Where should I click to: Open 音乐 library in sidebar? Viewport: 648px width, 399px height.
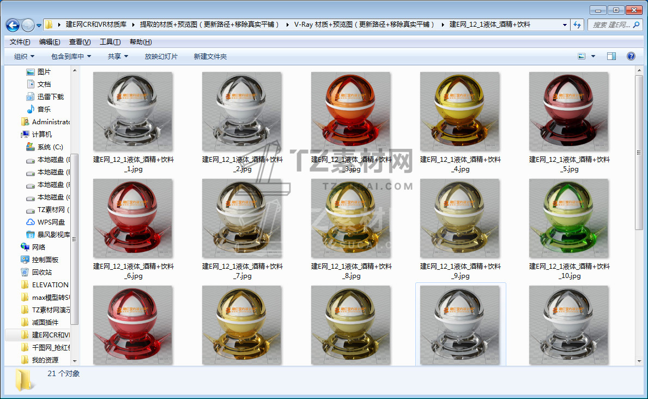[x=39, y=109]
